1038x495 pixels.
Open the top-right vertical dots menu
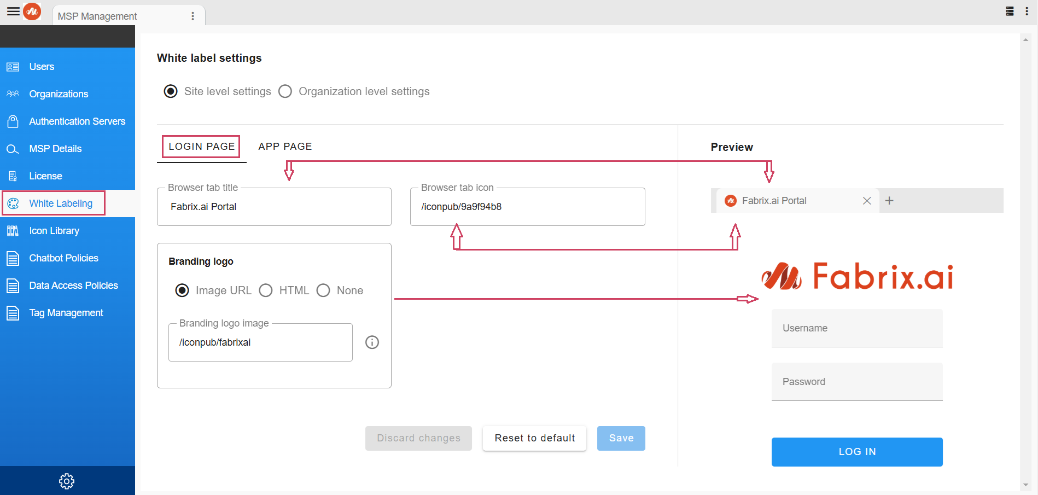pos(1027,11)
